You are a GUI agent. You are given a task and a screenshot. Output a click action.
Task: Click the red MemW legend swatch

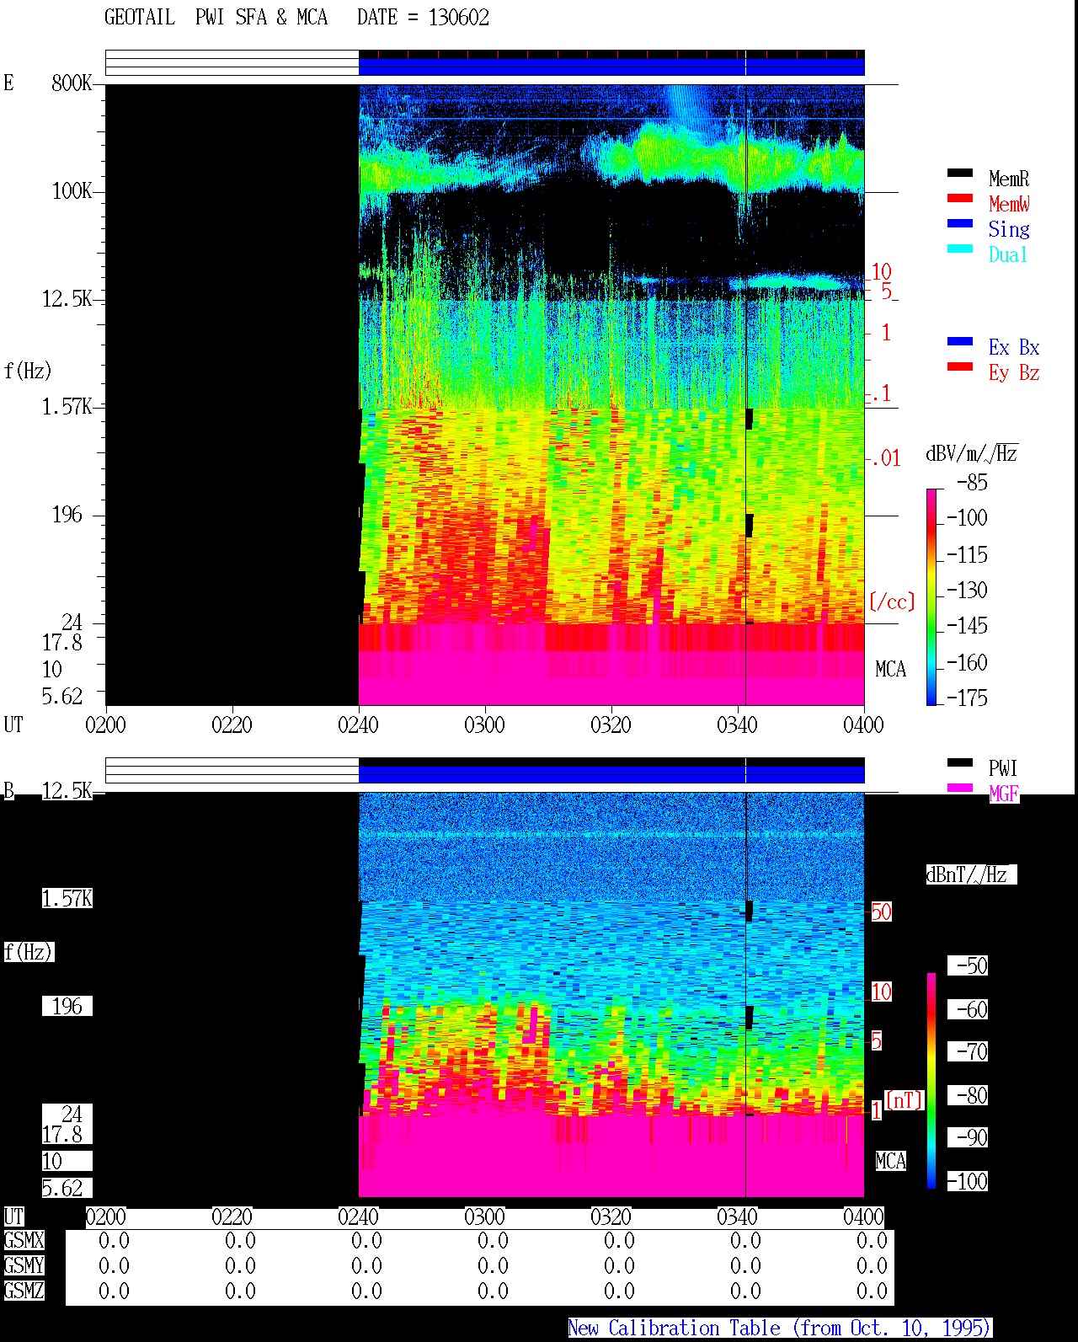[x=960, y=198]
